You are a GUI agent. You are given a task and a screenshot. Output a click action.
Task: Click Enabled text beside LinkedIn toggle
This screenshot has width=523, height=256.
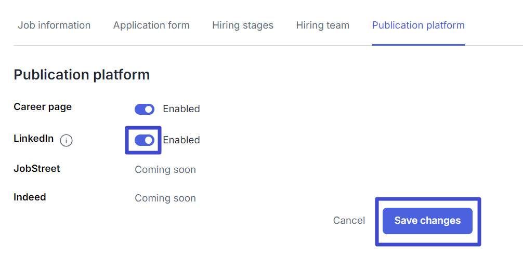click(181, 140)
